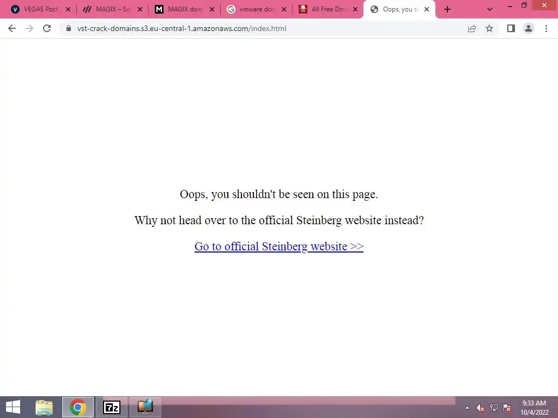This screenshot has height=418, width=558.
Task: Click the muted volume tray icon
Action: pyautogui.click(x=481, y=408)
